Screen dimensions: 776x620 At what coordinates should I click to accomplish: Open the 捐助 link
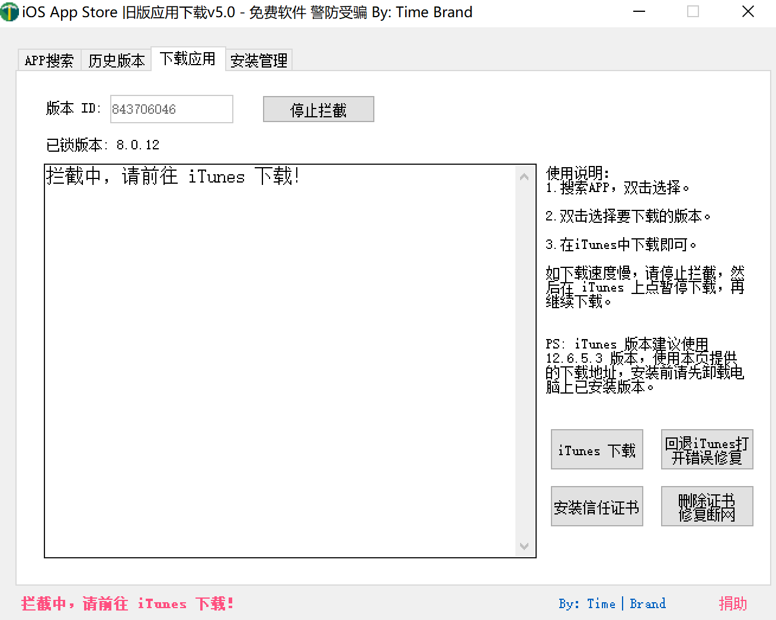click(x=733, y=603)
